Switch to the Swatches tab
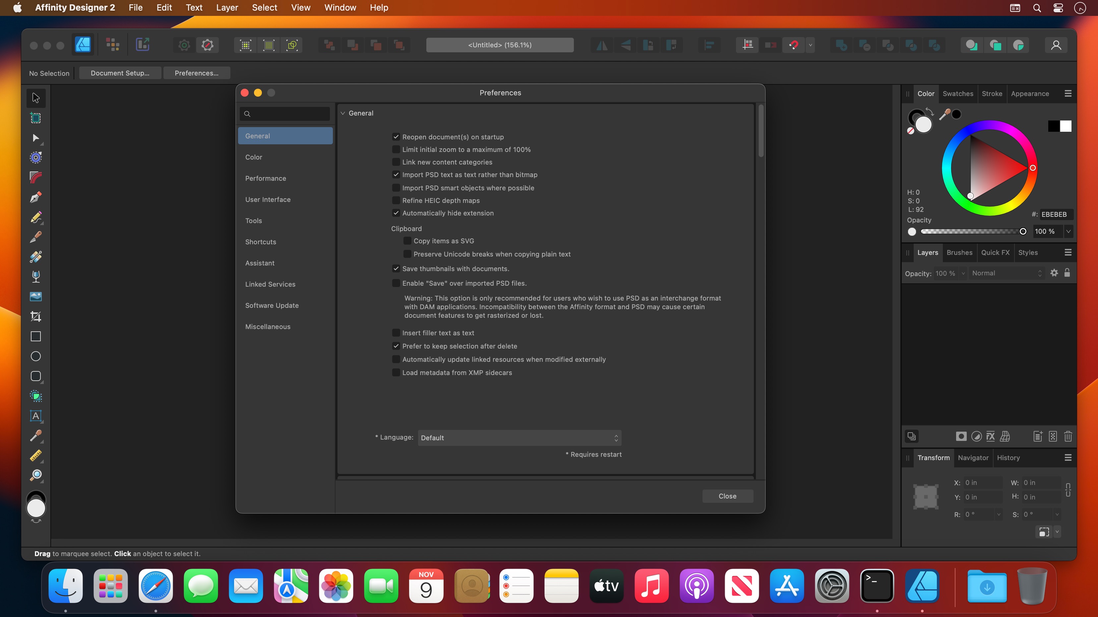The height and width of the screenshot is (617, 1098). [958, 94]
